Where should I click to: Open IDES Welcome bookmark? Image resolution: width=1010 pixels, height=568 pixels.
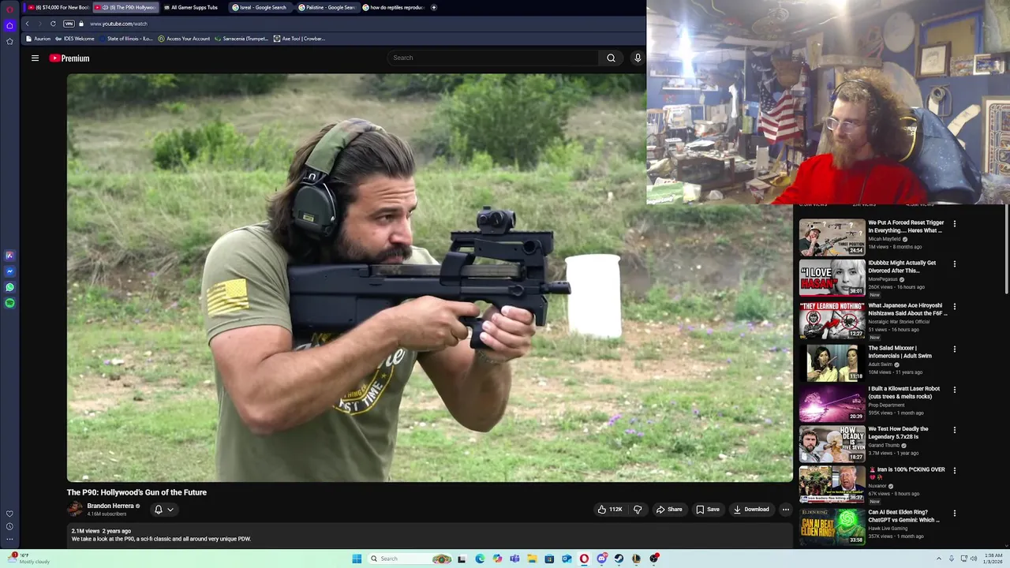point(75,39)
